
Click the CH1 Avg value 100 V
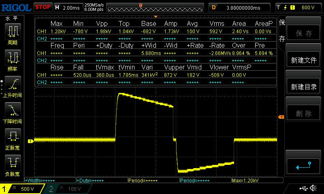[193, 32]
